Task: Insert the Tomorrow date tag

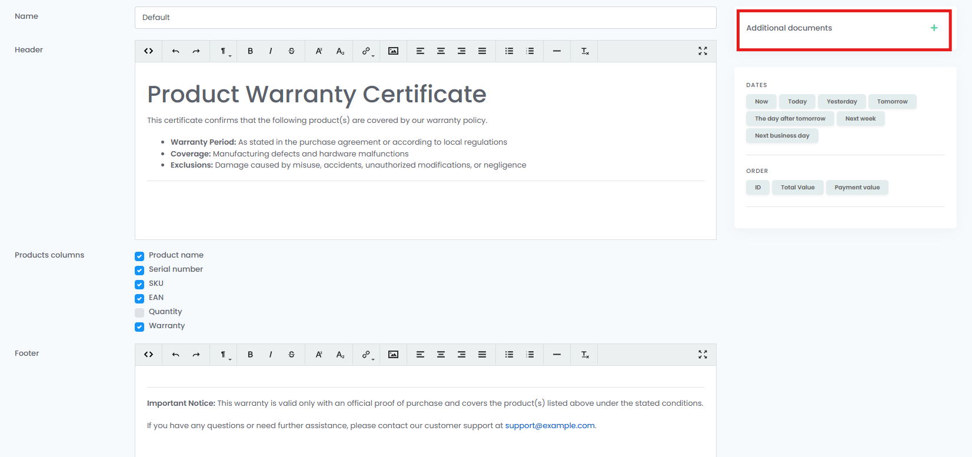Action: coord(893,102)
